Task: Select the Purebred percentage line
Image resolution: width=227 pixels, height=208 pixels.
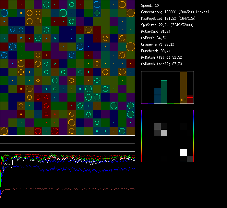Action: tap(156, 51)
